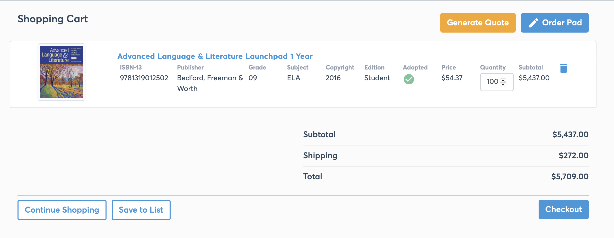Click the Generate Quote button
This screenshot has width=614, height=238.
coord(478,23)
